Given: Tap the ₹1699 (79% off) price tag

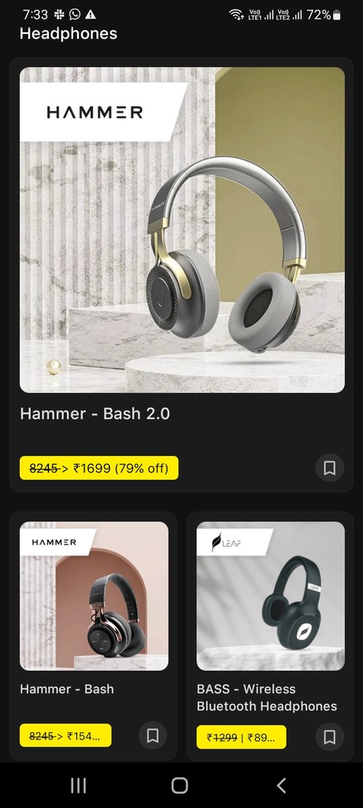Looking at the screenshot, I should (x=99, y=468).
